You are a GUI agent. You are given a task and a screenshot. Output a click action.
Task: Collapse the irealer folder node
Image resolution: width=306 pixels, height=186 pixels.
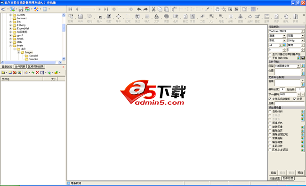pyautogui.click(x=10, y=46)
